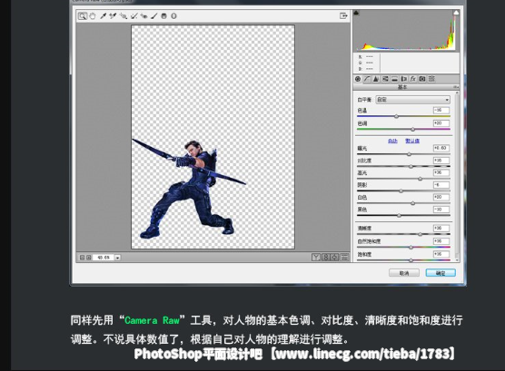This screenshot has height=371, width=505.
Task: Switch to the Effects (fx) panel tab
Action: click(x=413, y=79)
